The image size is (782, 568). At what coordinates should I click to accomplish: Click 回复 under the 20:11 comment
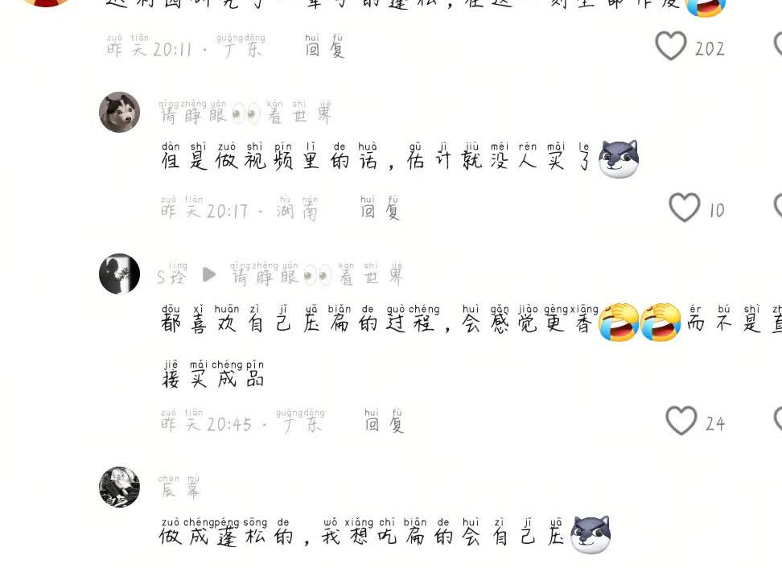[325, 46]
